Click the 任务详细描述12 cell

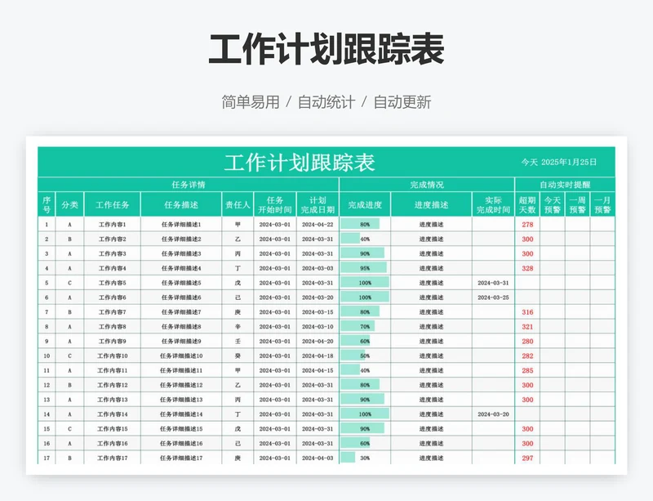click(x=181, y=385)
